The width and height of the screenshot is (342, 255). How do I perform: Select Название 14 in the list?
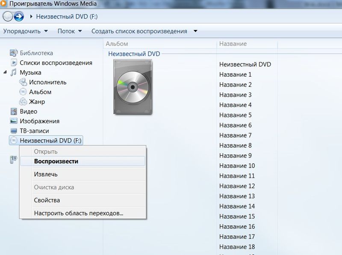point(237,206)
